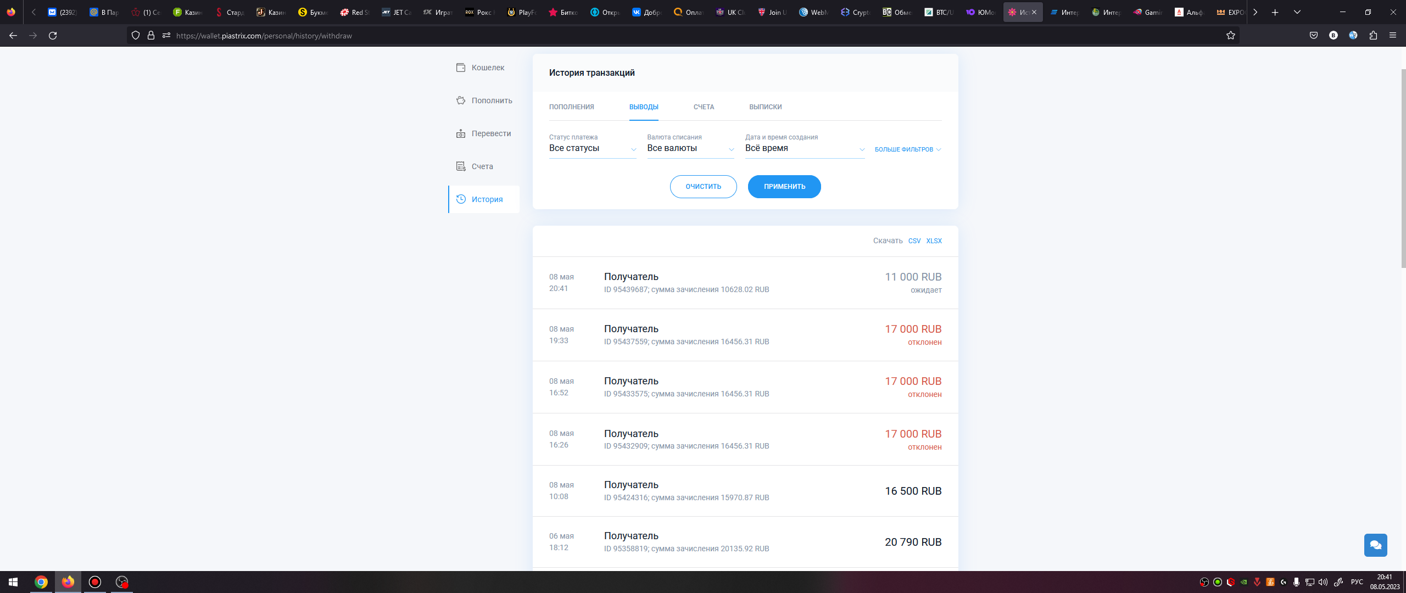
Task: Switch to the Выписки tab
Action: 765,107
